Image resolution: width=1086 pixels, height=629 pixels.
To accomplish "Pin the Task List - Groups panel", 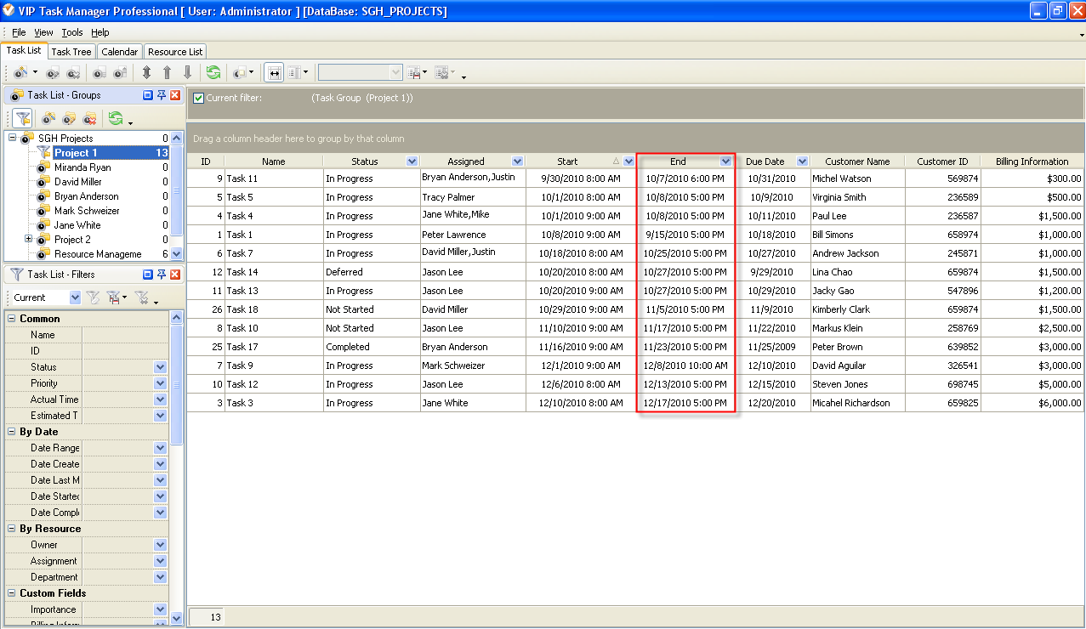I will point(161,95).
